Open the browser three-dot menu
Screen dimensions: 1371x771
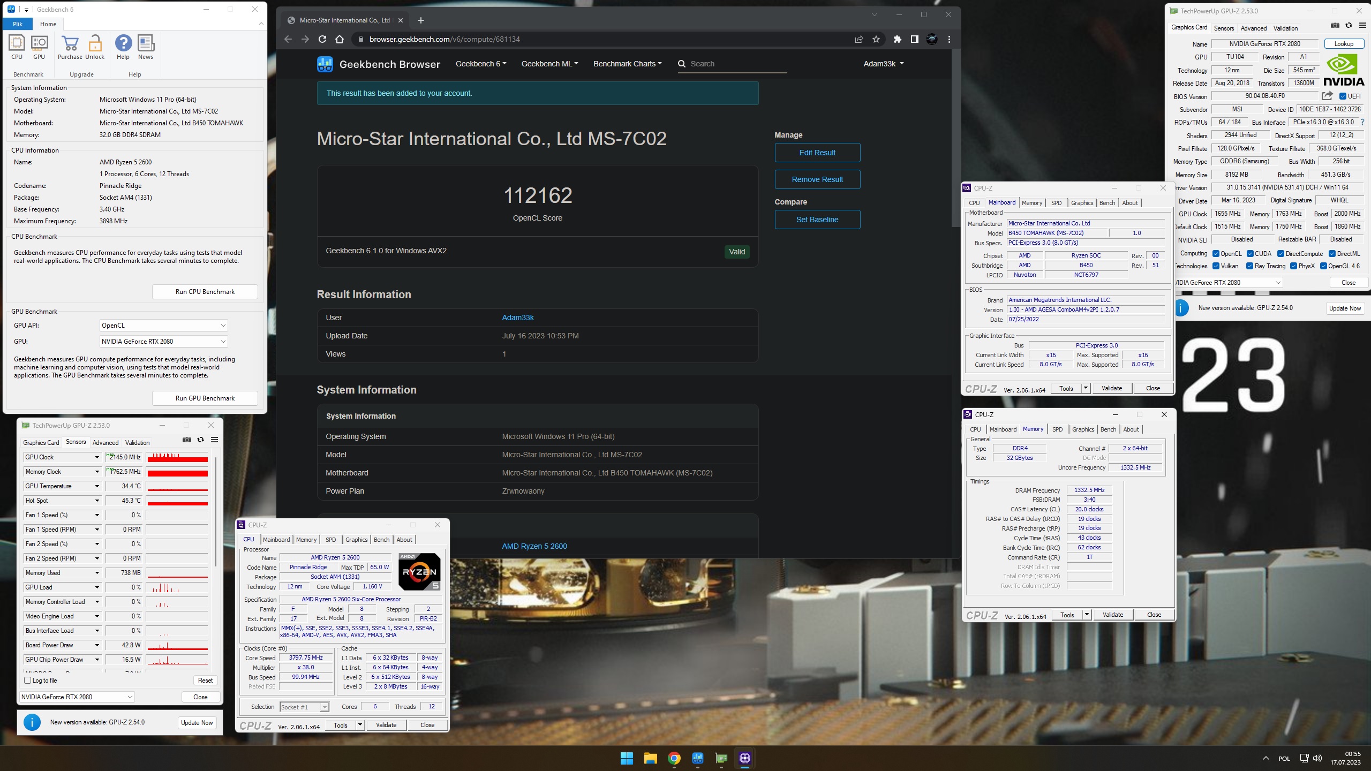coord(949,39)
